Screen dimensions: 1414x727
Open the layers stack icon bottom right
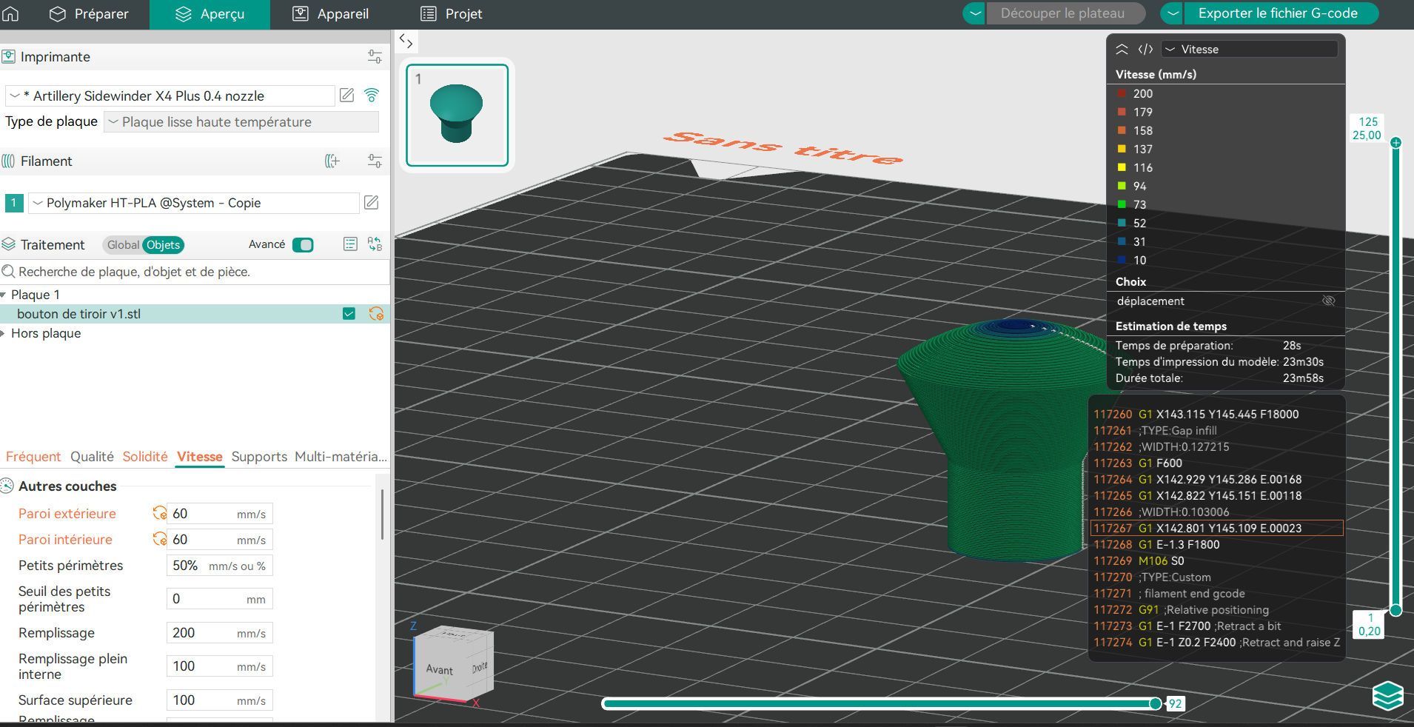[x=1387, y=695]
